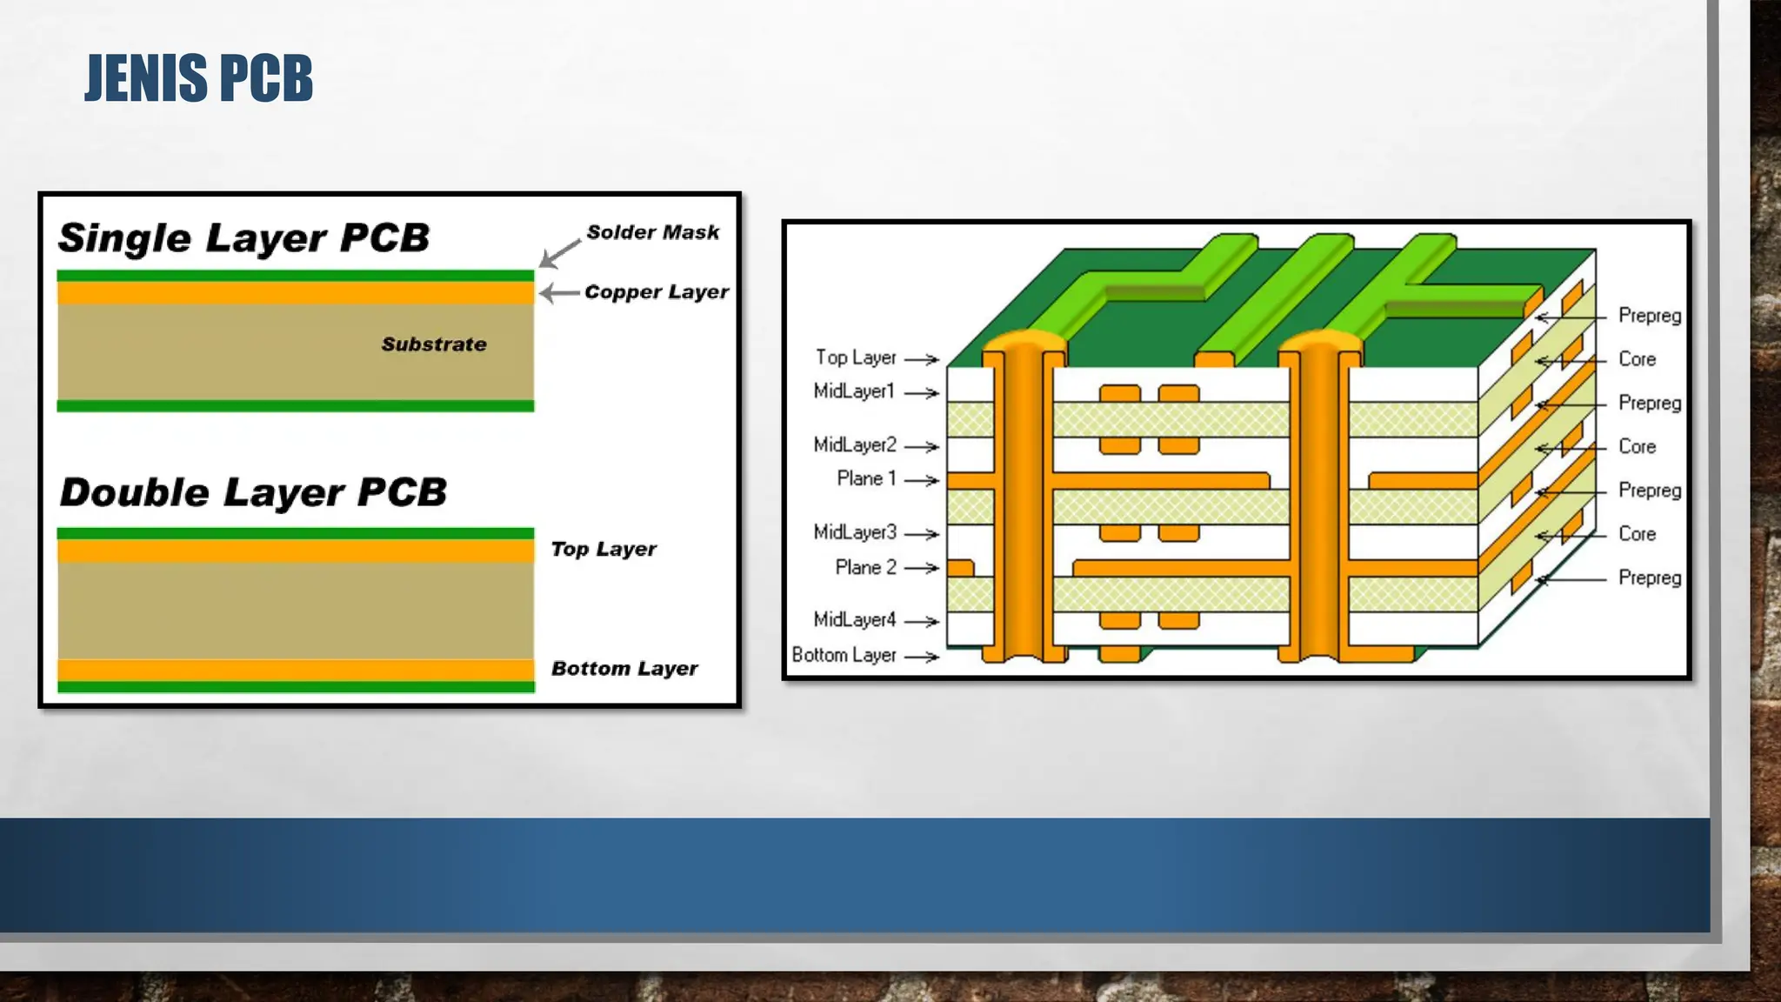
Task: Click the Plane 1 label
Action: [866, 478]
